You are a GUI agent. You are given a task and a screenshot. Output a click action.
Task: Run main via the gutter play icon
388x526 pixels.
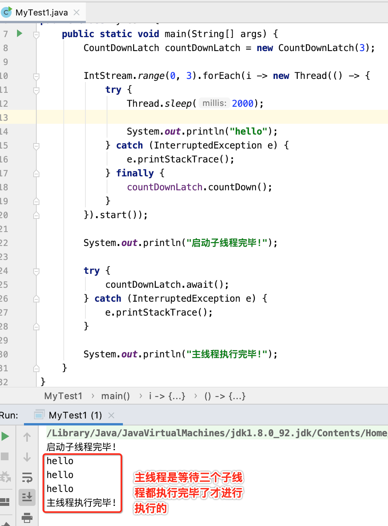19,34
